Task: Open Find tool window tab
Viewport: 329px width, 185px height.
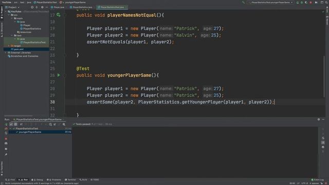Action: (10, 180)
